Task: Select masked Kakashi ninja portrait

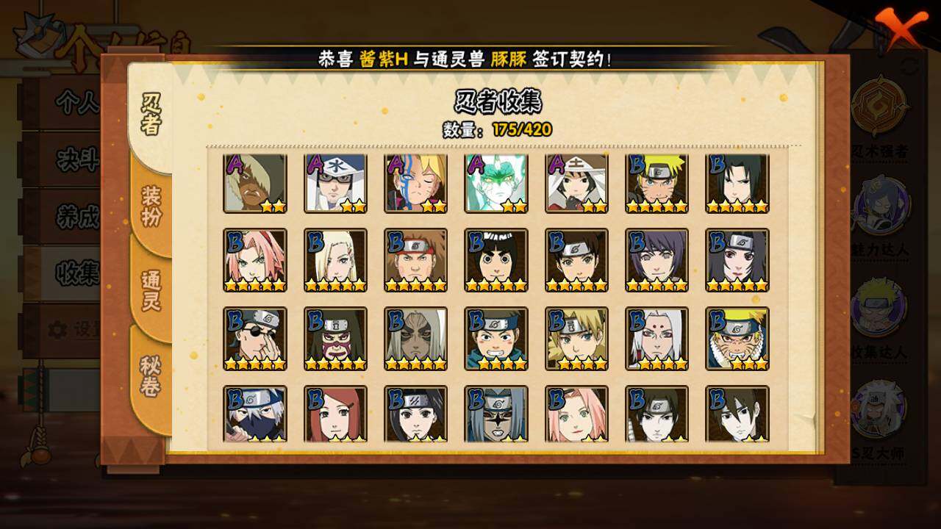Action: pos(255,414)
